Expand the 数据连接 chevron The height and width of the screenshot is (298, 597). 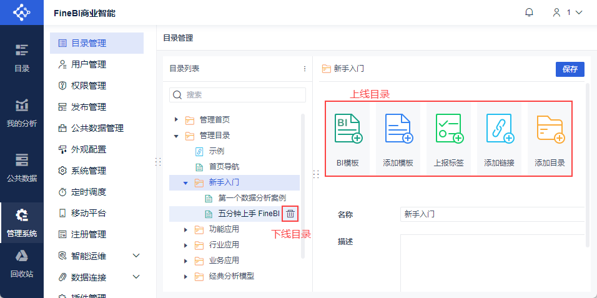point(136,277)
